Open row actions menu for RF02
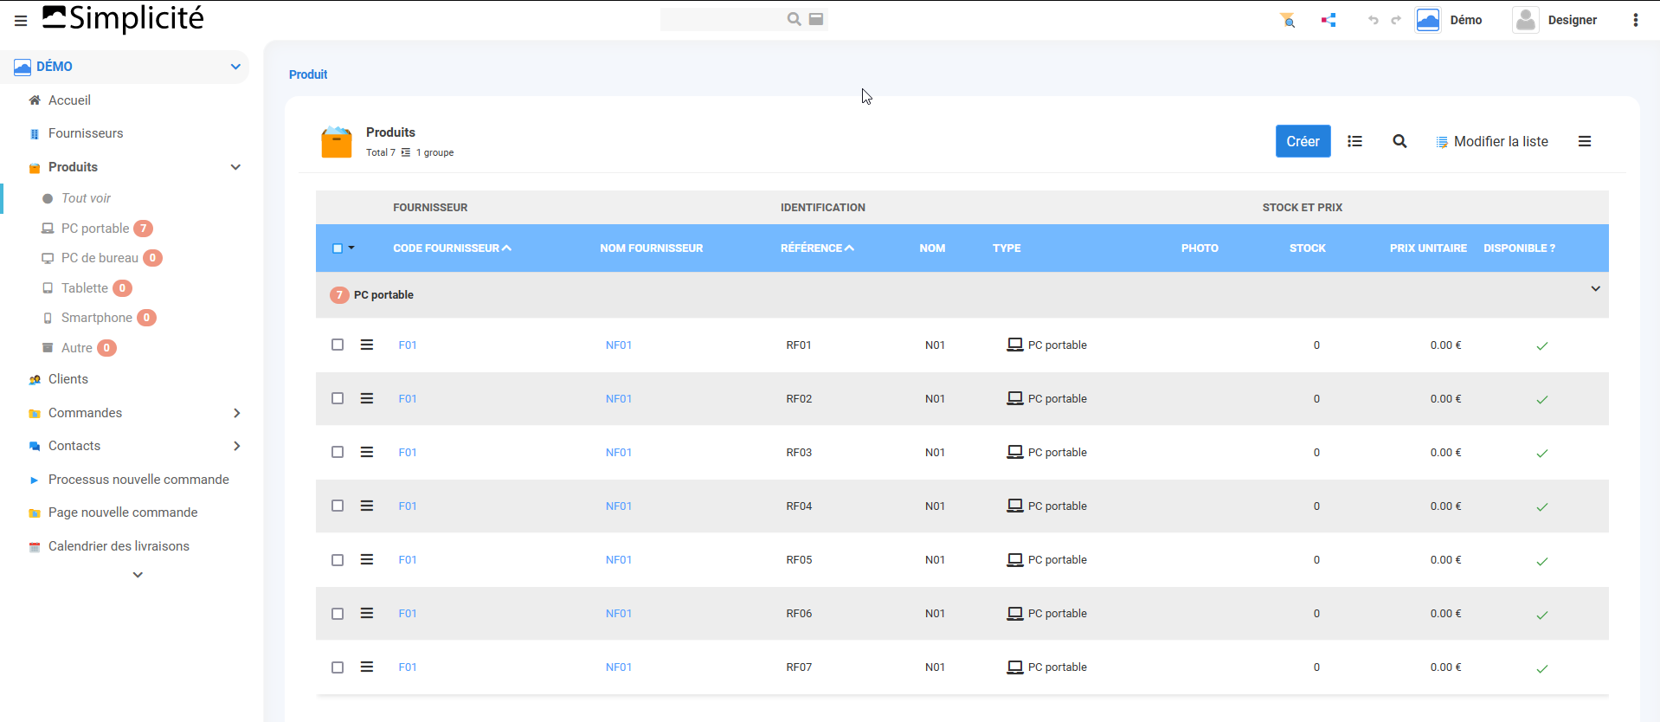The image size is (1660, 722). (367, 398)
